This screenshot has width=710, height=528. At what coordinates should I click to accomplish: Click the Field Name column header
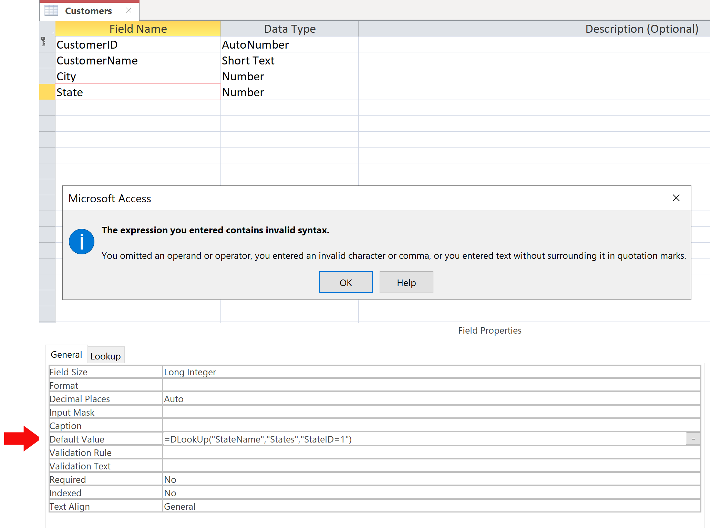[138, 29]
